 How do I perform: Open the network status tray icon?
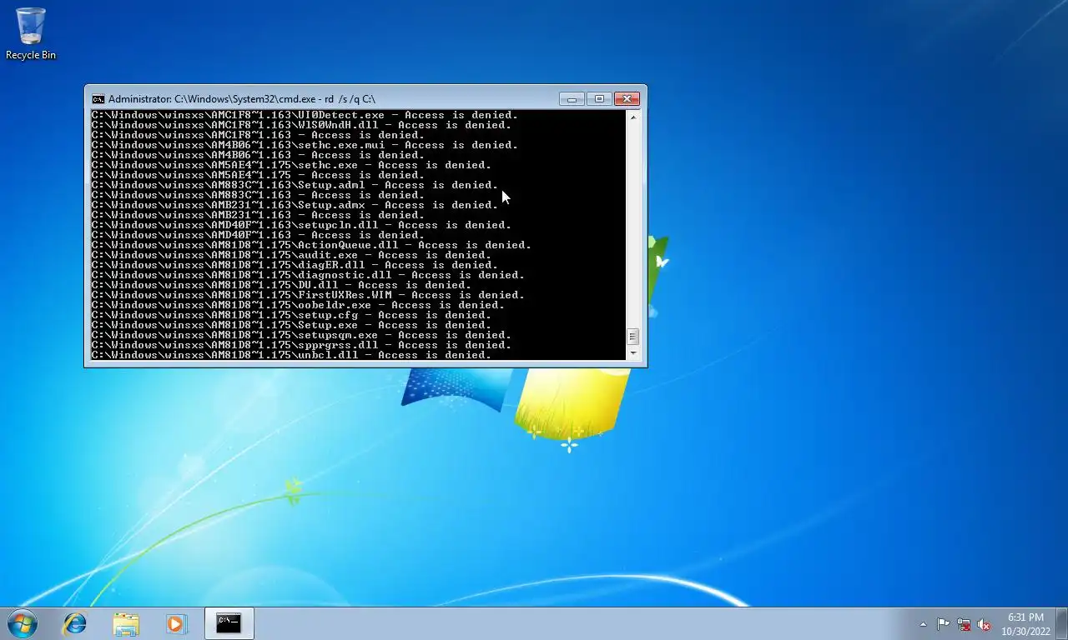964,624
